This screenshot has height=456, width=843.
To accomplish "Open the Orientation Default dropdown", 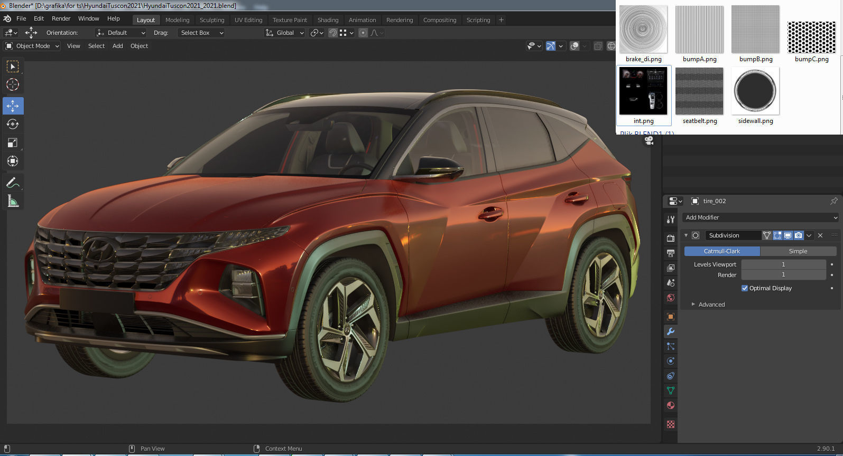I will (121, 33).
